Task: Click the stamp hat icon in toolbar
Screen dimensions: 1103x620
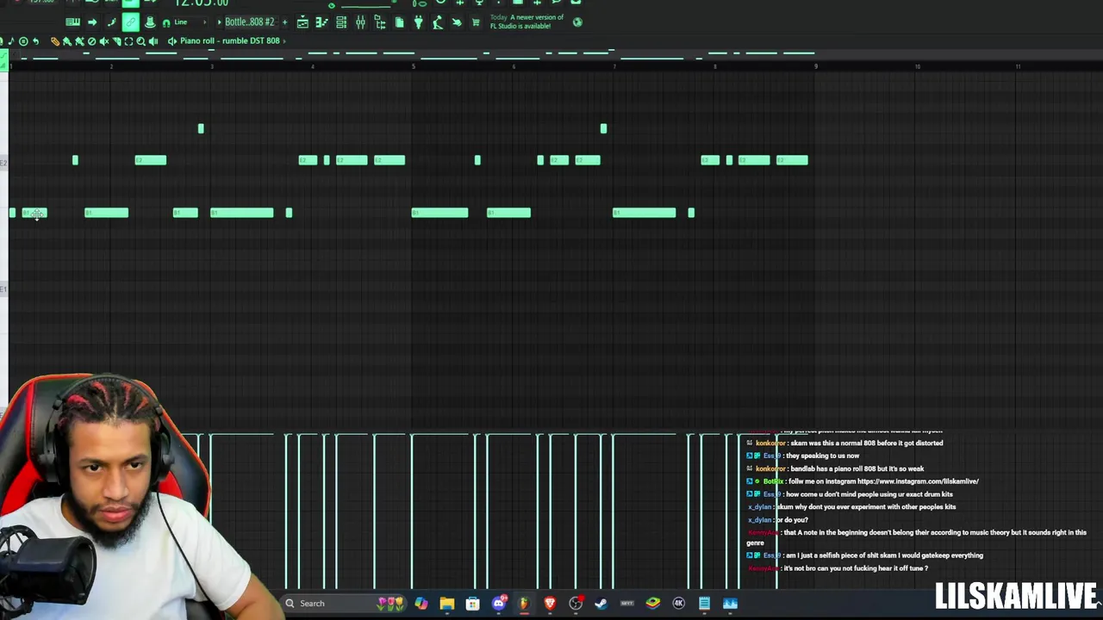Action: coord(150,22)
